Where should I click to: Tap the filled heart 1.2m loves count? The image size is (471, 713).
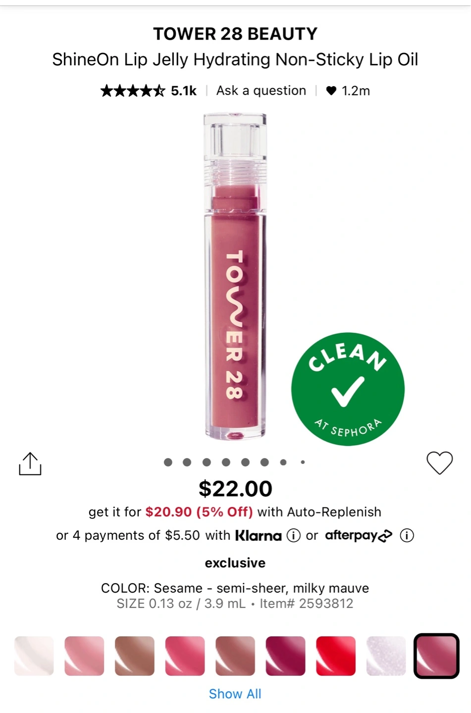point(348,91)
